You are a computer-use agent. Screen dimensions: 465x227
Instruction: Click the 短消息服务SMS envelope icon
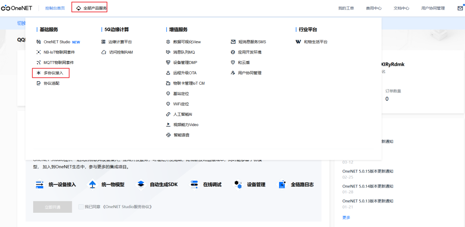click(x=233, y=42)
